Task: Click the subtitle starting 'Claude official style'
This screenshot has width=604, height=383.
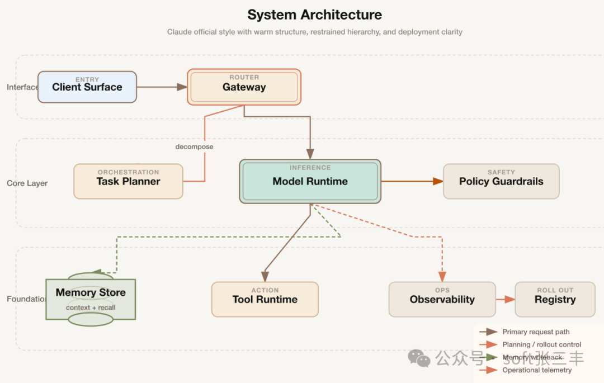Action: pos(315,32)
